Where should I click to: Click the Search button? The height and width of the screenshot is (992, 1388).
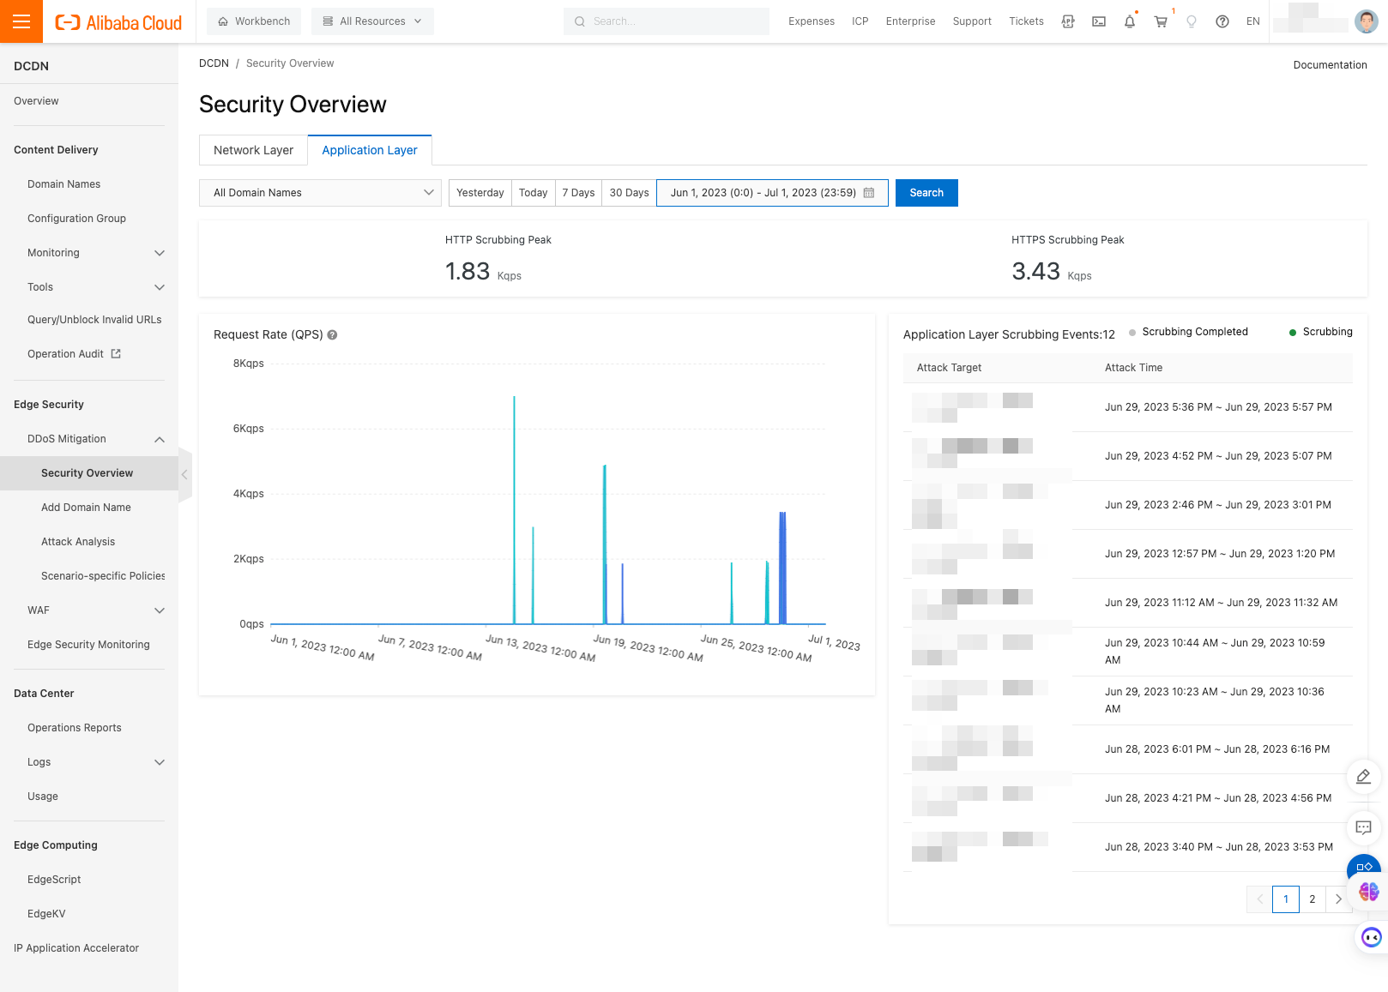[926, 193]
